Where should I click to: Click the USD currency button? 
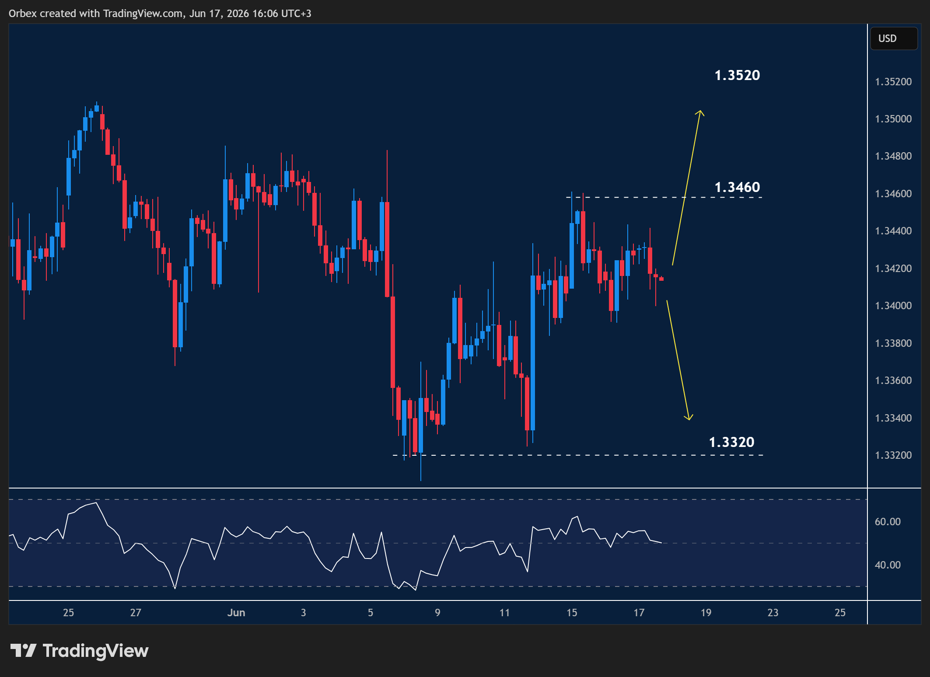(894, 38)
